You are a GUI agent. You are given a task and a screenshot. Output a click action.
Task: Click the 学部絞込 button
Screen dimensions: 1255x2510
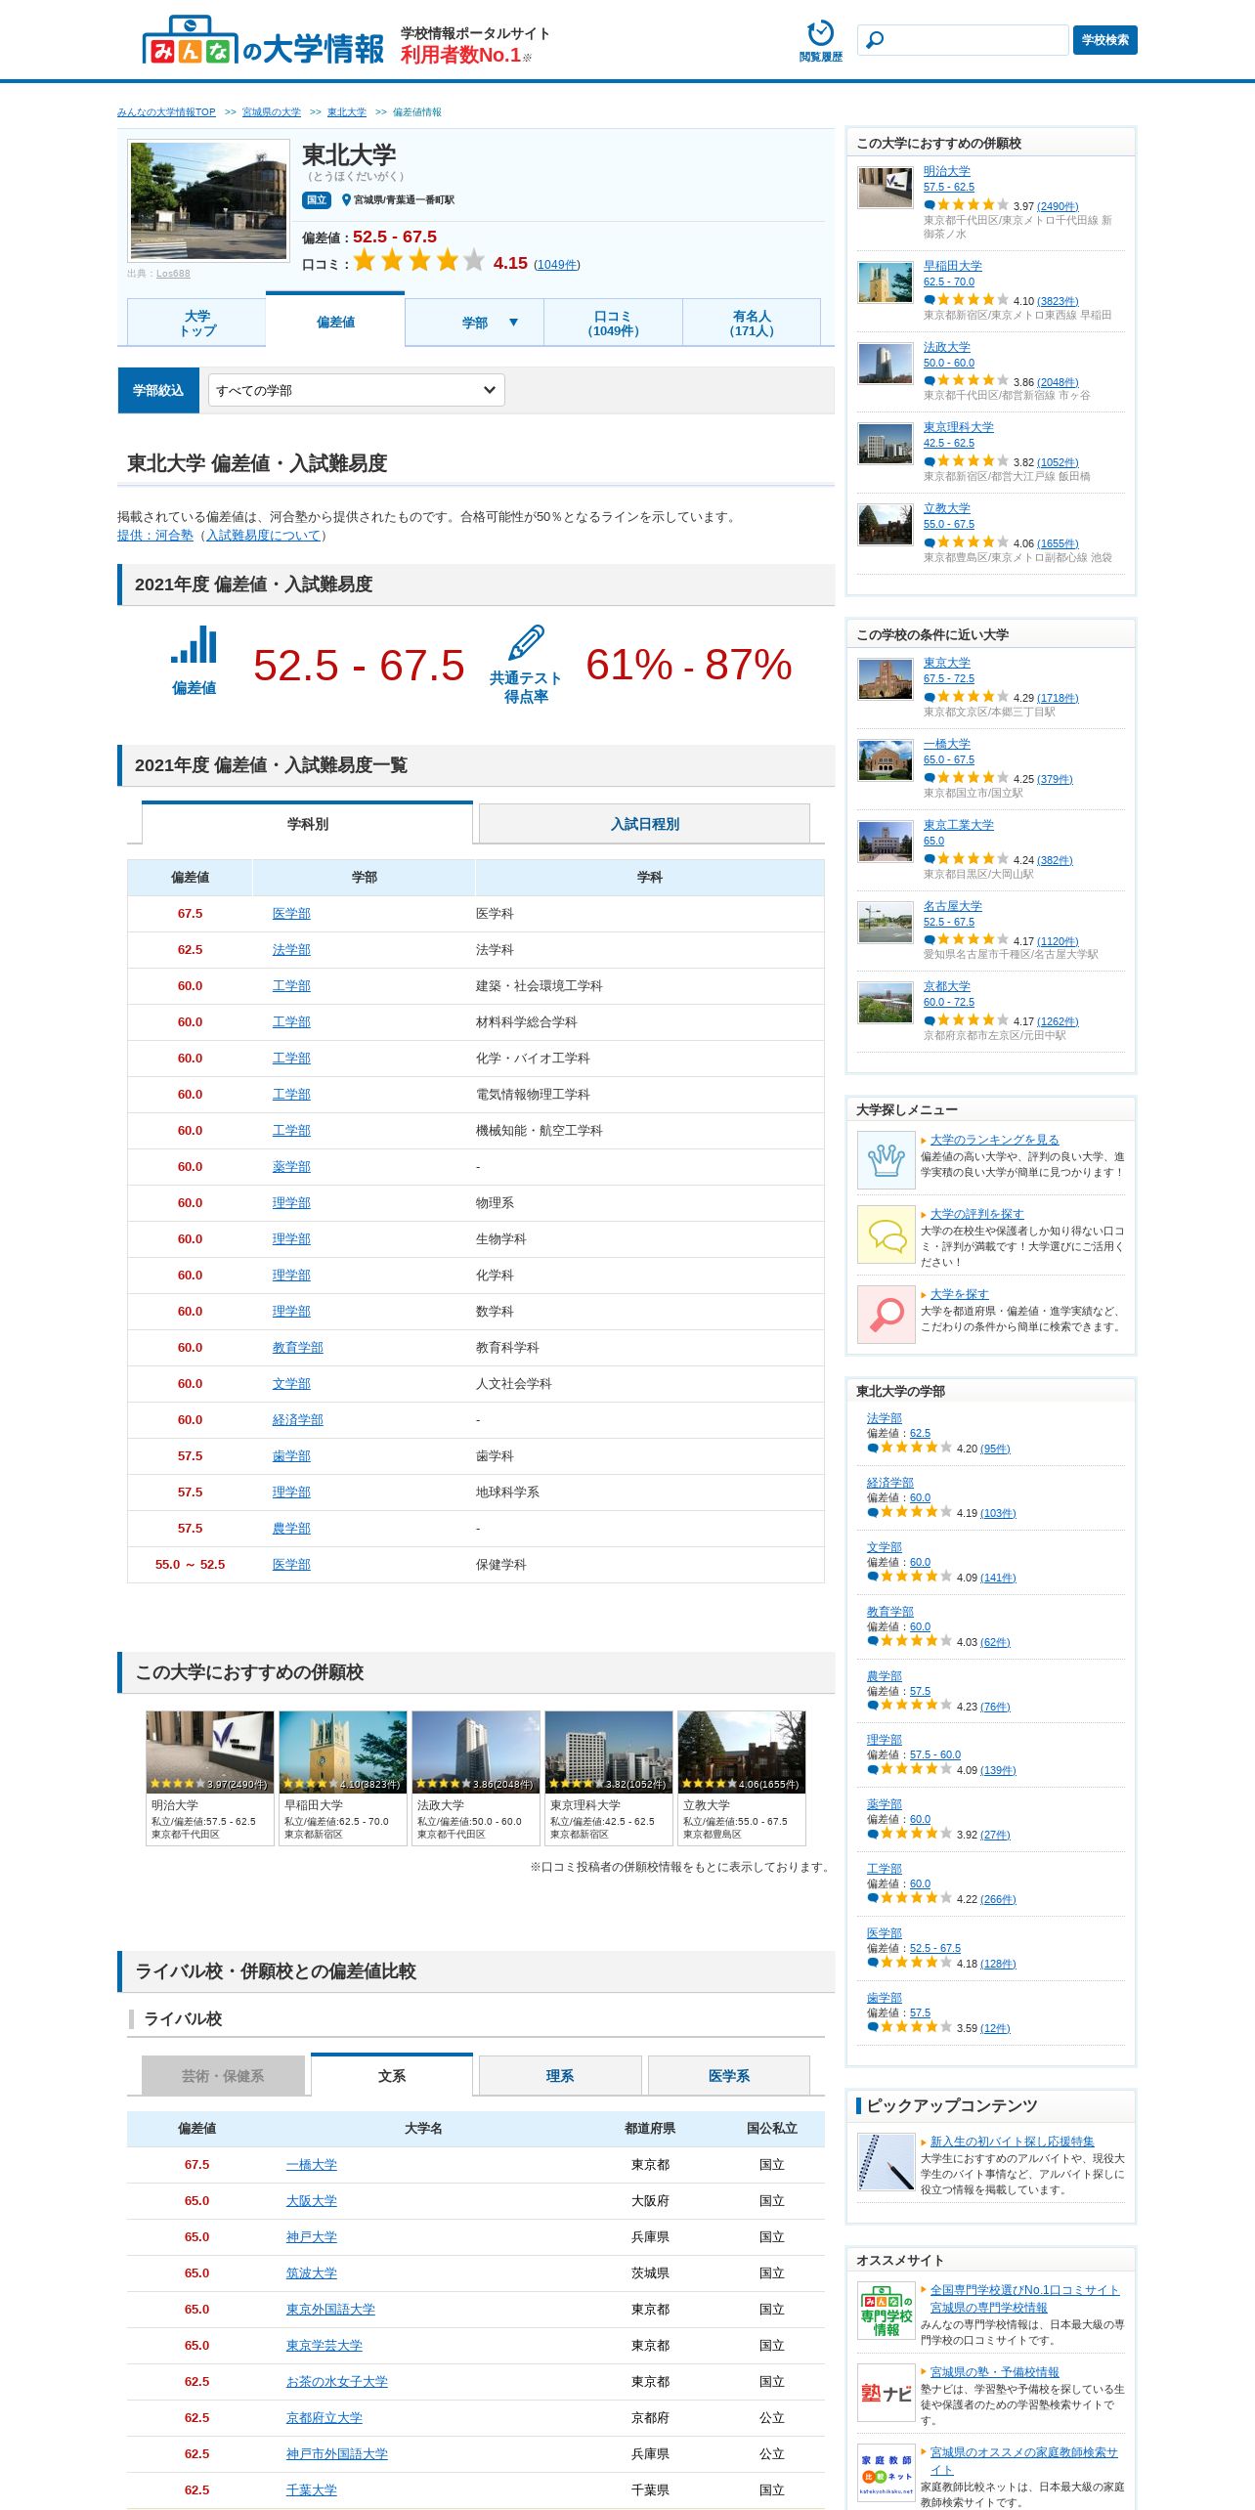(158, 391)
